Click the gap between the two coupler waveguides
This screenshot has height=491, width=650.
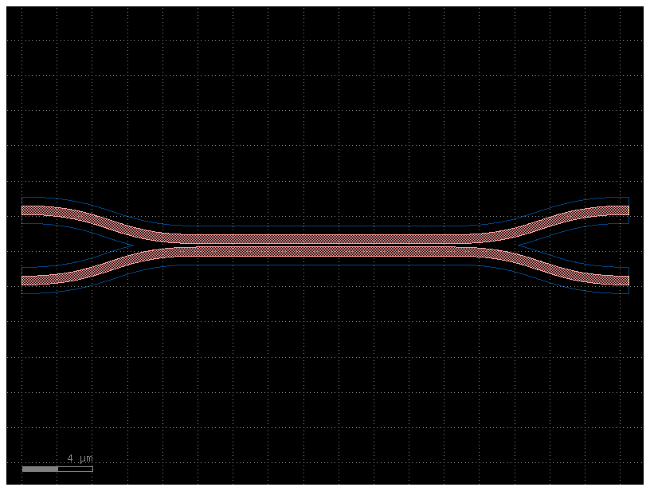325,244
